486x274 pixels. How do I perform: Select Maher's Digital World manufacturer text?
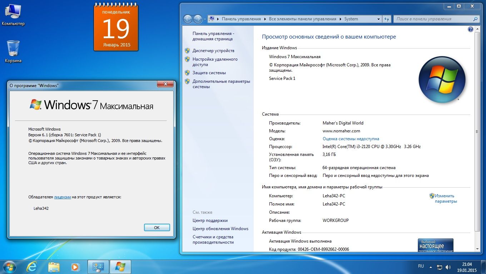[x=343, y=123]
